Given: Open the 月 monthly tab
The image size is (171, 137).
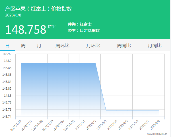Looking at the screenshot, I should [39, 46].
